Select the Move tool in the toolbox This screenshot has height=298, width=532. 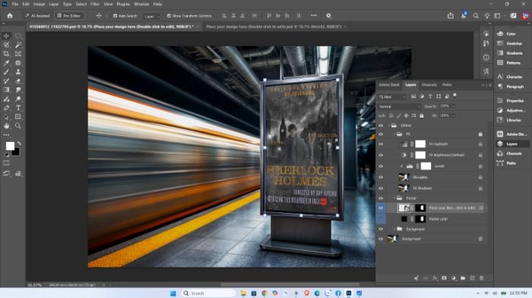[6, 36]
